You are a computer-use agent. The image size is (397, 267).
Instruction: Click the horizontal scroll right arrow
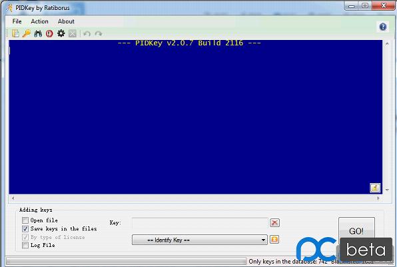pos(378,198)
